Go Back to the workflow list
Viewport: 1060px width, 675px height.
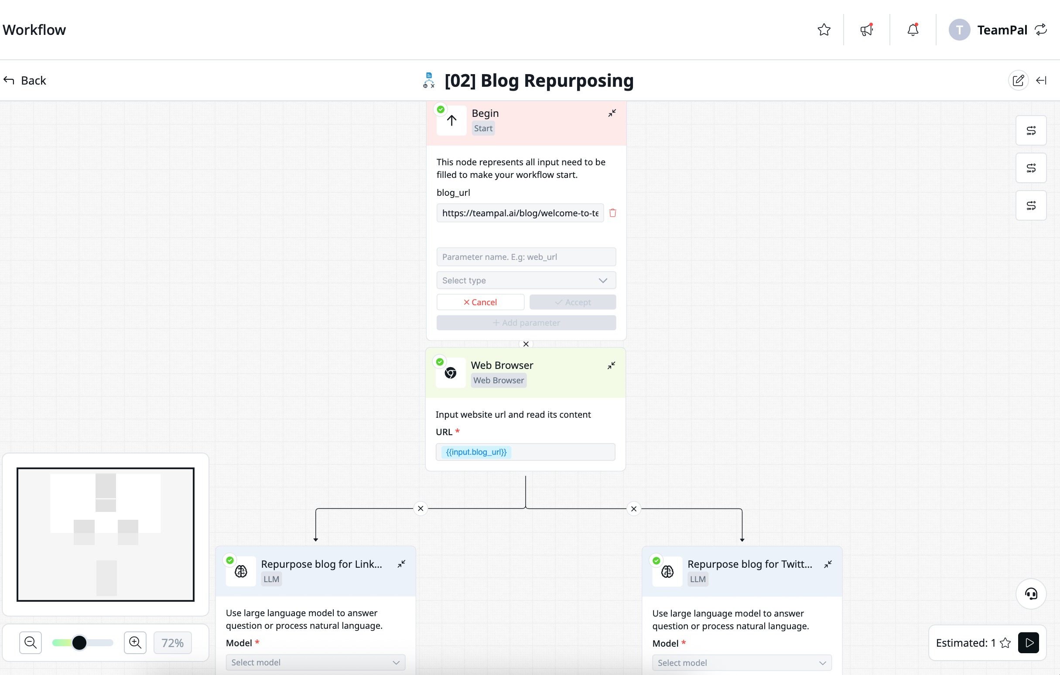pyautogui.click(x=25, y=81)
